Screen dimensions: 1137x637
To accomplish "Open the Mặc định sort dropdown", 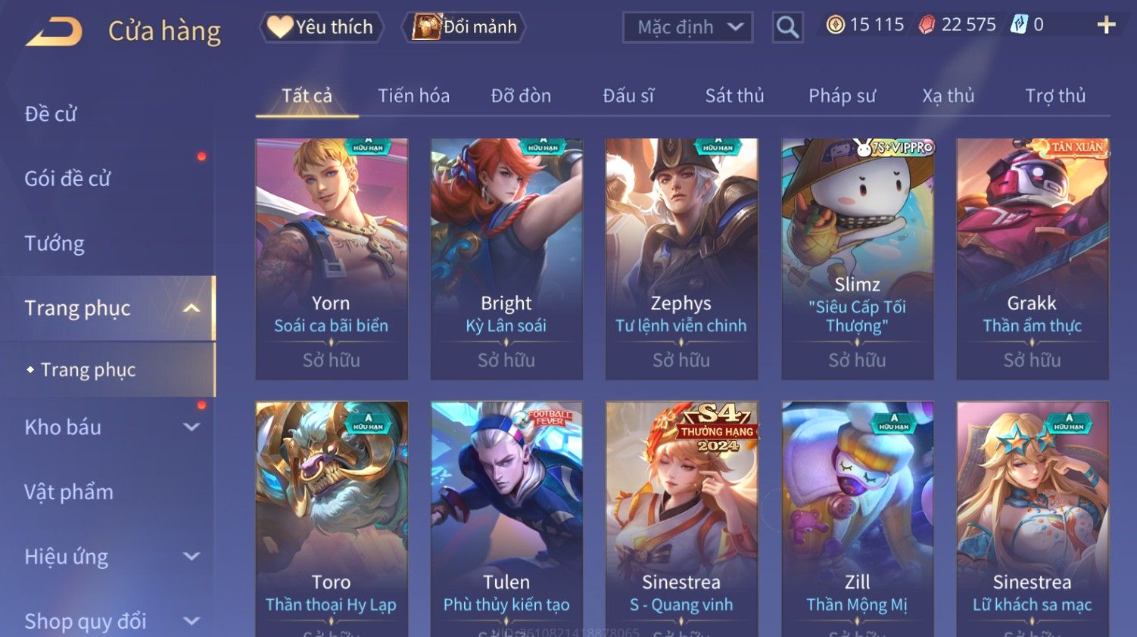I will point(687,28).
